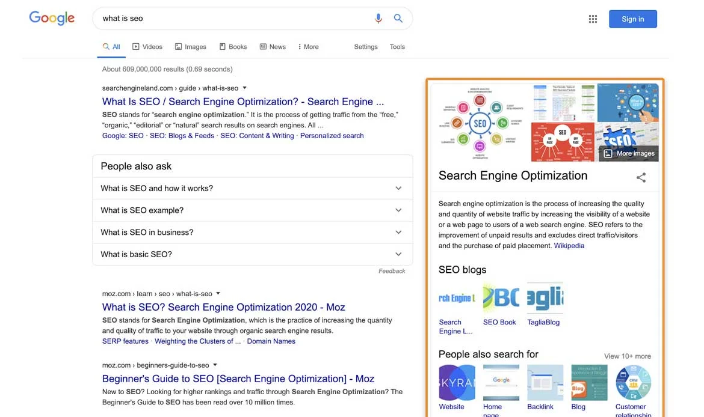Open the Google apps grid icon
The height and width of the screenshot is (417, 704).
(593, 19)
